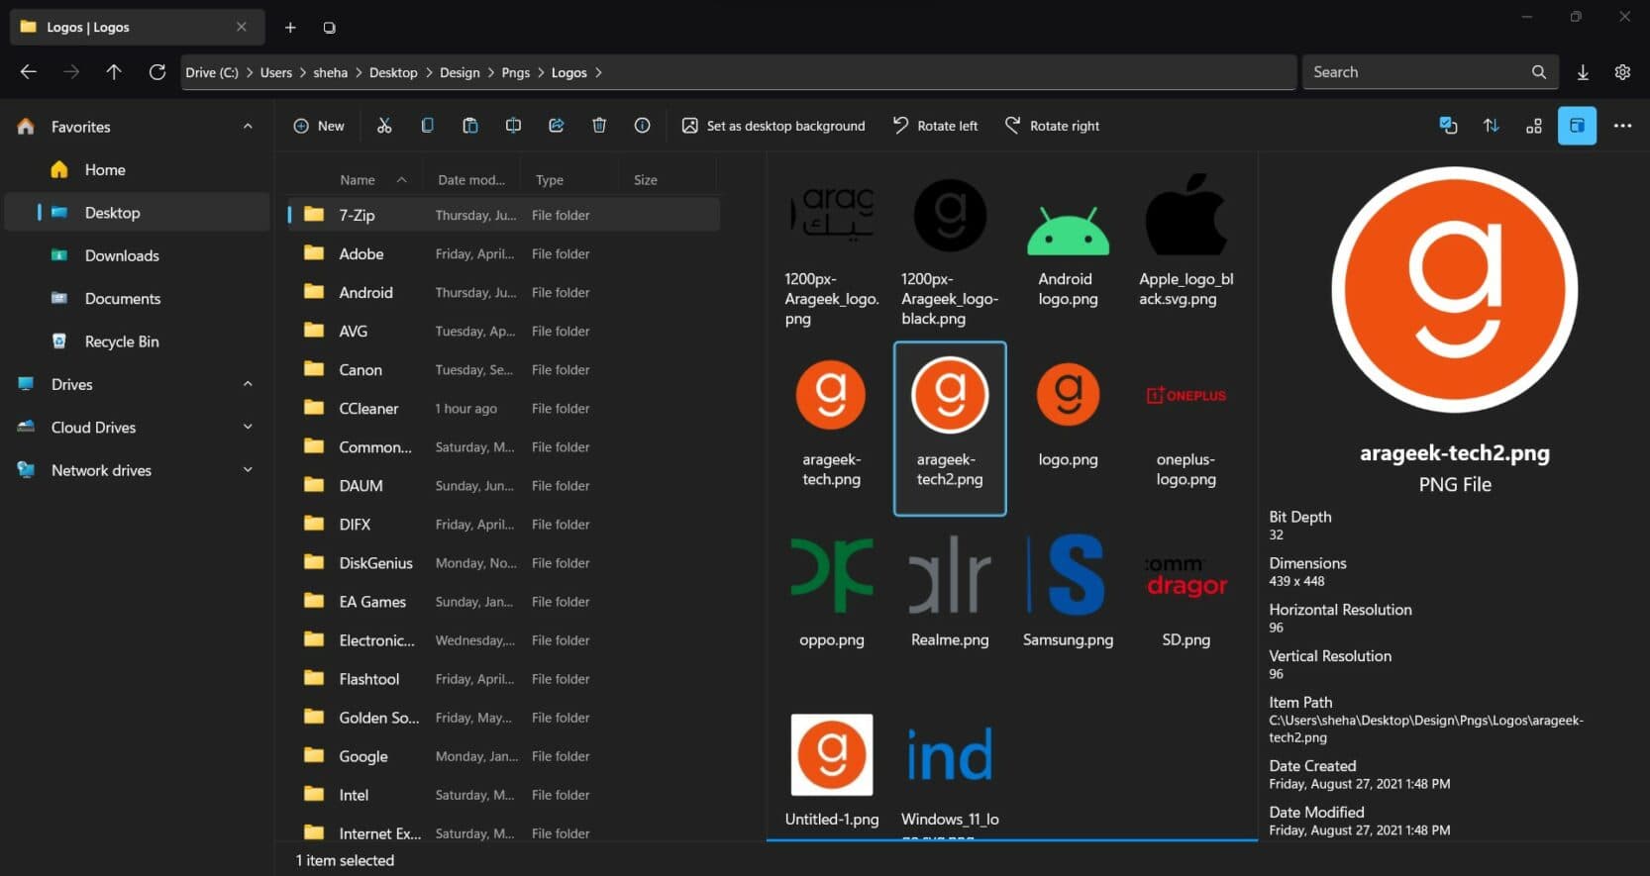Open Documents in the sidebar
This screenshot has width=1650, height=876.
(137, 298)
